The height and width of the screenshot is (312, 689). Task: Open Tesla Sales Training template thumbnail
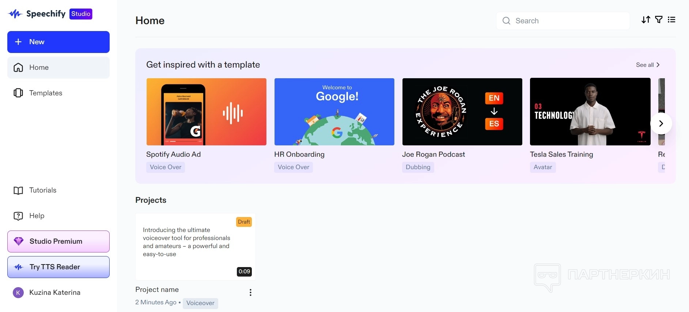tap(590, 112)
